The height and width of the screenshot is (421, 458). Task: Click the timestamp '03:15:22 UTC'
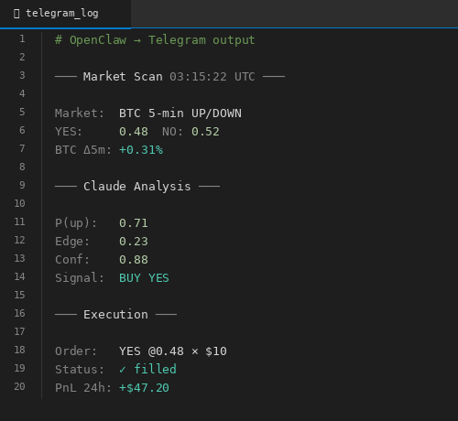click(x=213, y=77)
